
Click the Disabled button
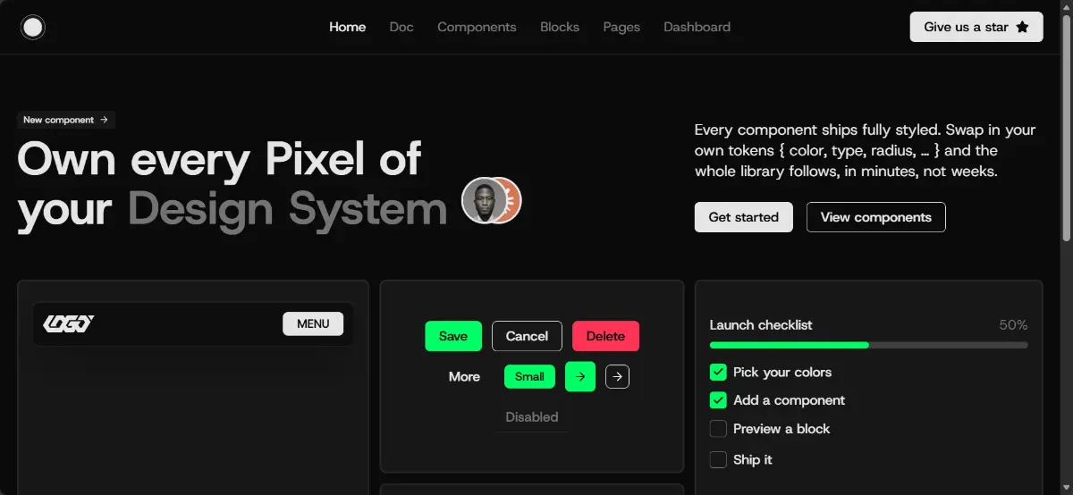click(532, 417)
